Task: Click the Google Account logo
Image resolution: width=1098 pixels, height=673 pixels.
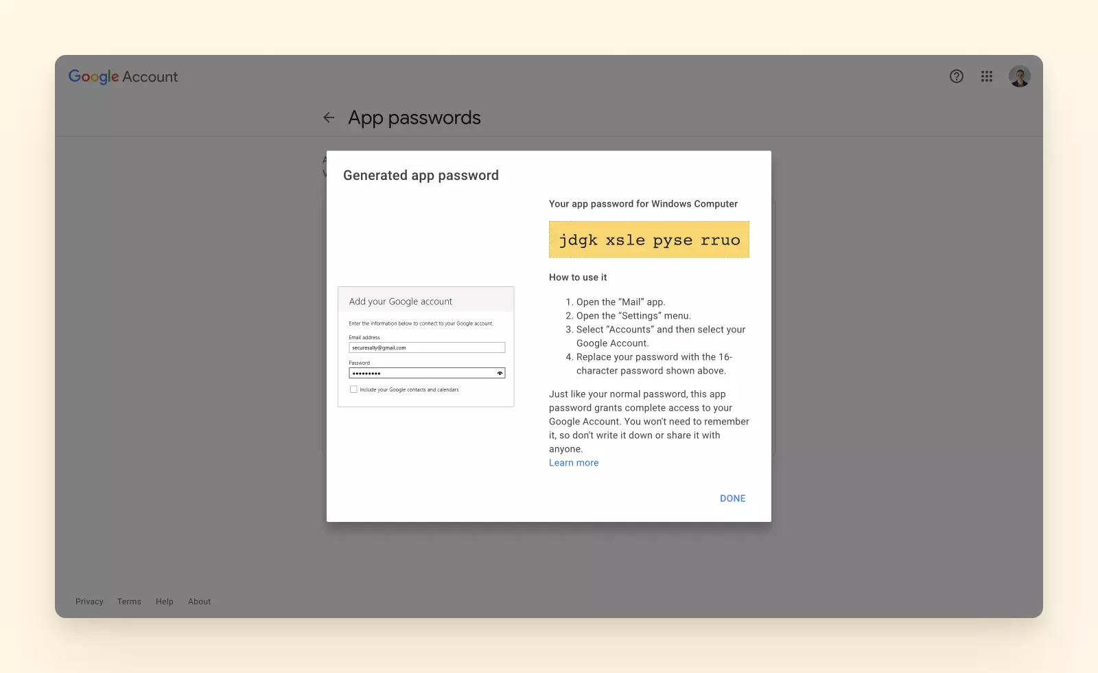Action: 123,77
